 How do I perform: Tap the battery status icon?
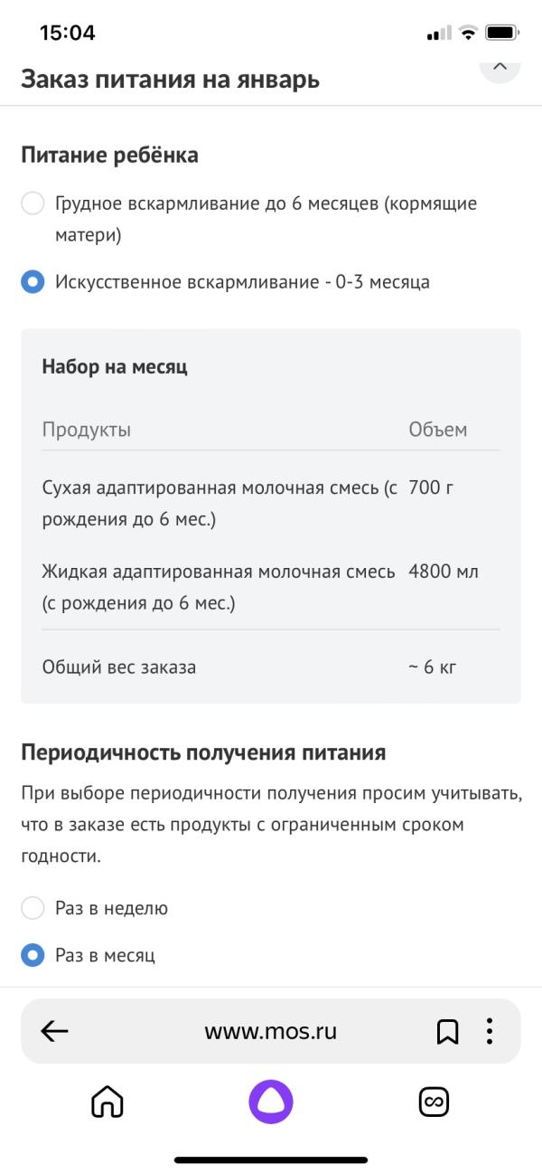(501, 33)
